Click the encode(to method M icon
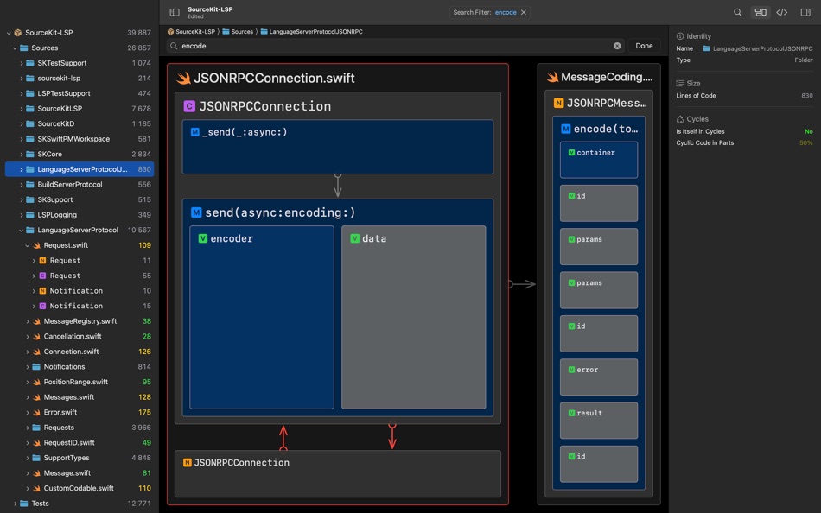This screenshot has width=821, height=513. (566, 129)
